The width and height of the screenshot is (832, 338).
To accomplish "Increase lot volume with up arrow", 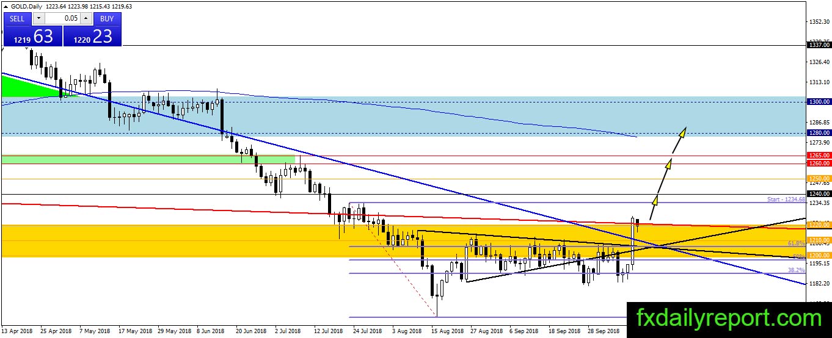I will click(x=86, y=18).
